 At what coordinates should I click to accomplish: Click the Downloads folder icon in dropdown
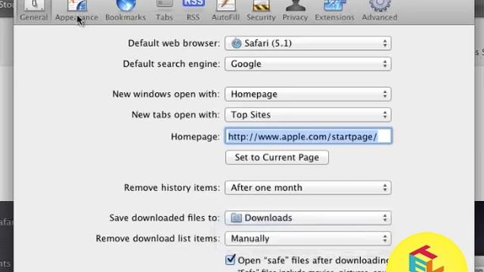click(236, 218)
